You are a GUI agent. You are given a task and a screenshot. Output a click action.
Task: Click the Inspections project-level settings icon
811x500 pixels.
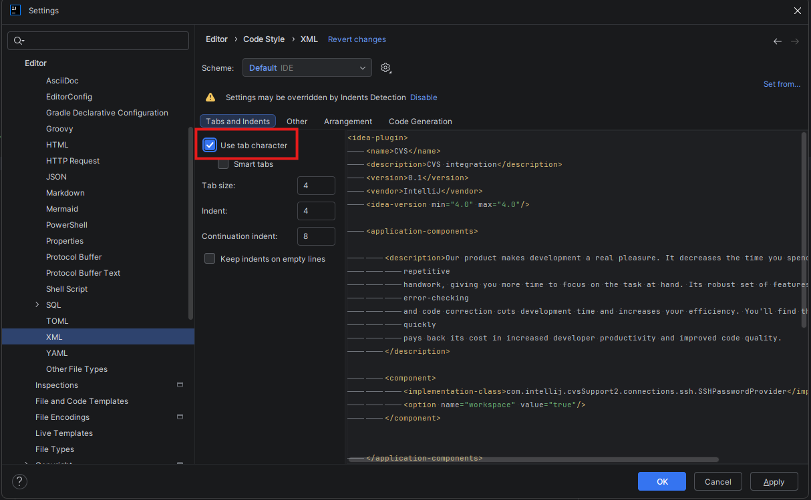(180, 385)
